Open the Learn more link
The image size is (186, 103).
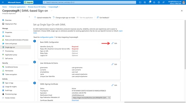coord(121,31)
